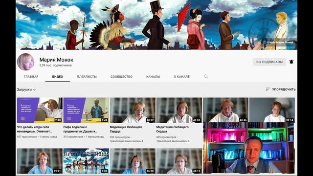This screenshot has height=176, width=313.
Task: Open the channel search magnifier icon
Action: pos(206,76)
